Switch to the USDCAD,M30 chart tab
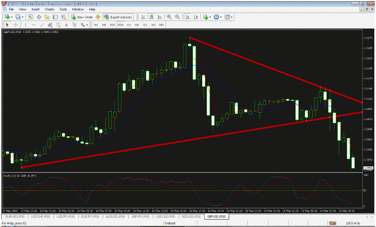The height and width of the screenshot is (227, 376). click(x=165, y=216)
